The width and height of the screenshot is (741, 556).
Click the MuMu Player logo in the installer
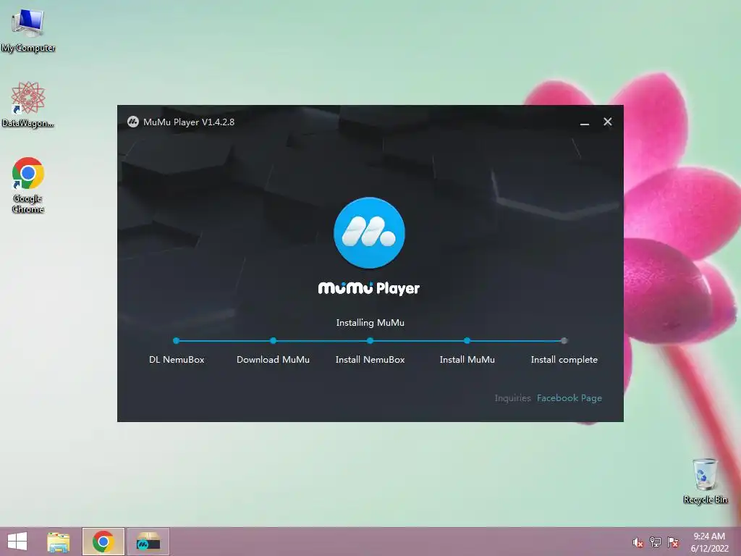pyautogui.click(x=369, y=232)
